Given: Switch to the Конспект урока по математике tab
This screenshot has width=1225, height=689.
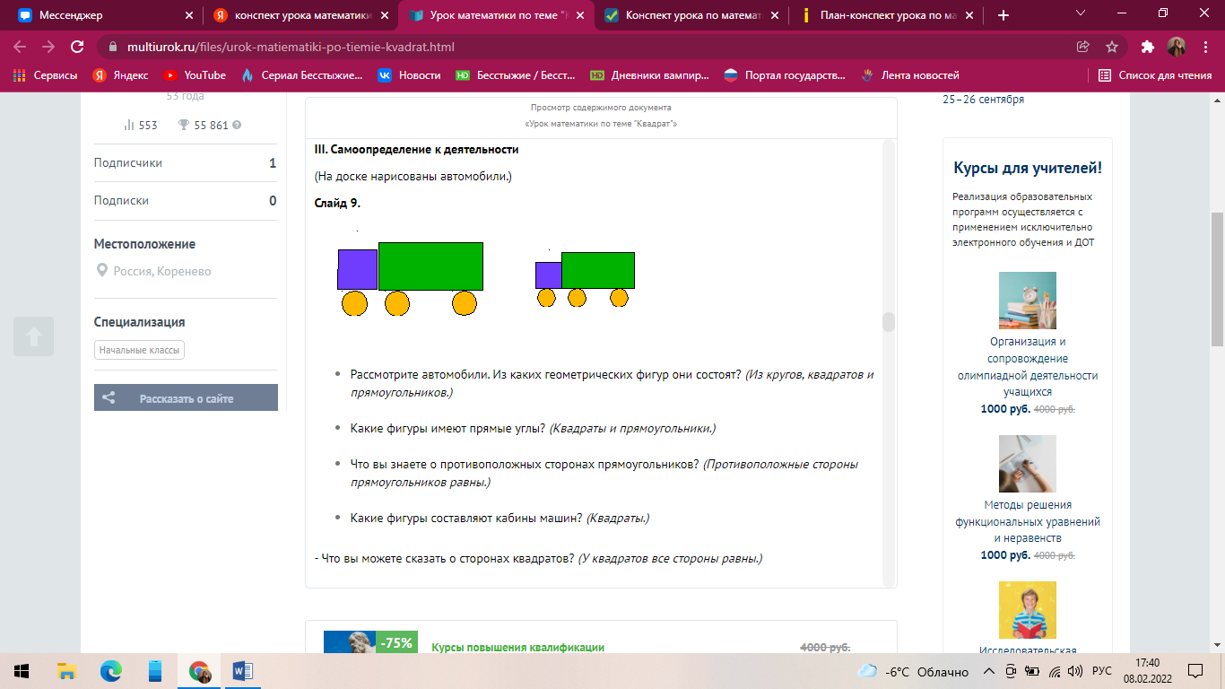Looking at the screenshot, I should click(691, 15).
